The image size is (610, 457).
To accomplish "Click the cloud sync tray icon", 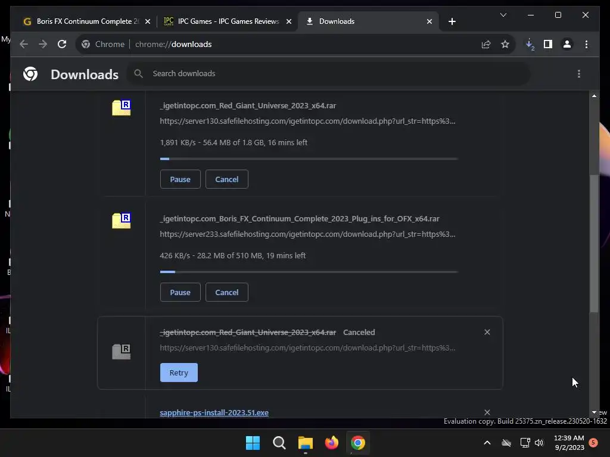I will point(506,443).
